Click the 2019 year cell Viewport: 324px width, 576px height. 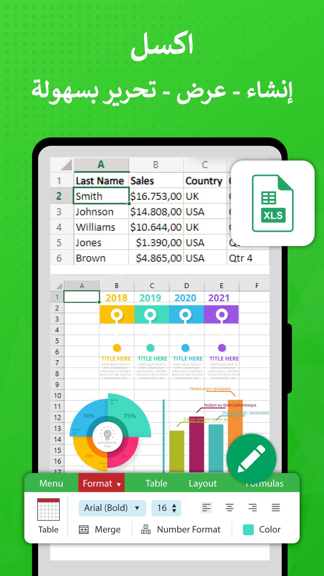(150, 298)
